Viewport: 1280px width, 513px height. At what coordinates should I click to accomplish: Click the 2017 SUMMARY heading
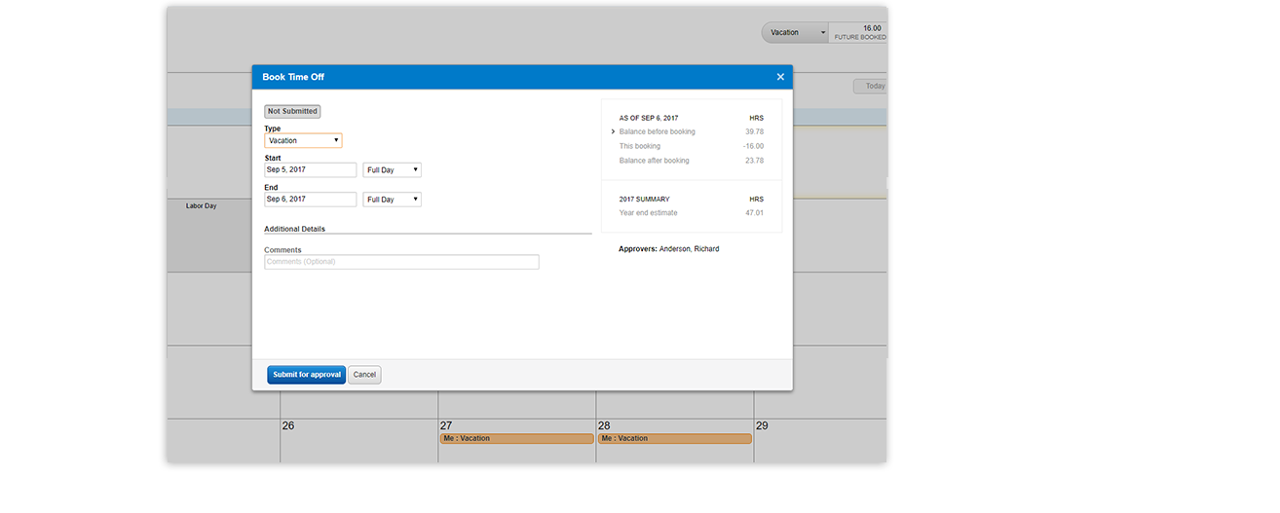click(x=644, y=200)
